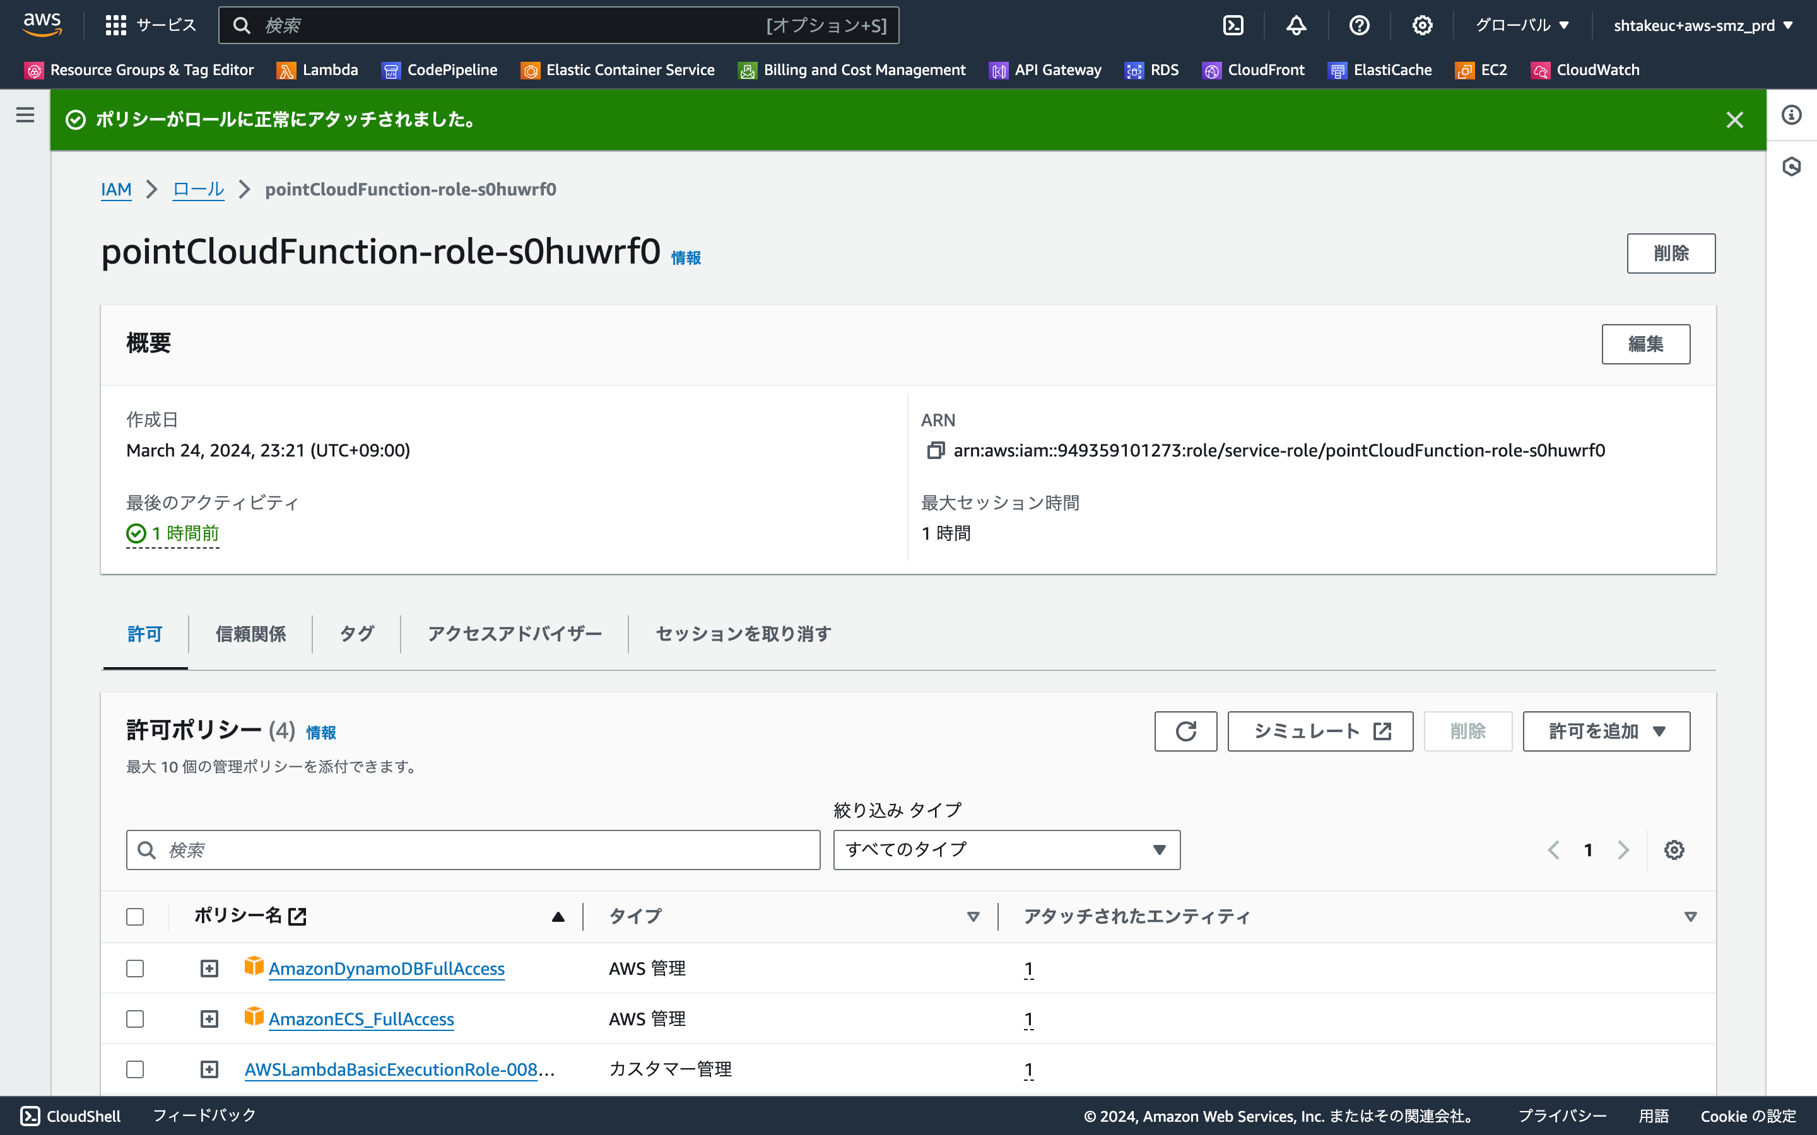1817x1135 pixels.
Task: Focus the top AWS search field
Action: coord(558,25)
